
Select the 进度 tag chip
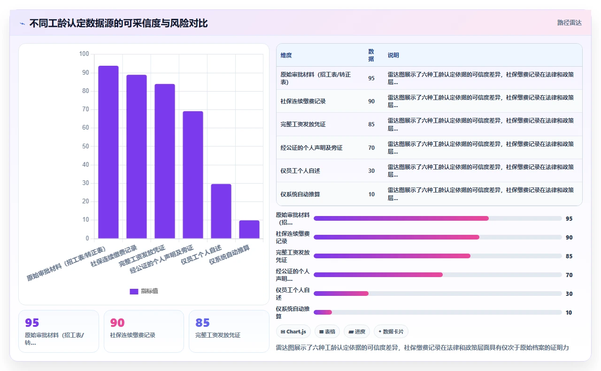(x=357, y=332)
